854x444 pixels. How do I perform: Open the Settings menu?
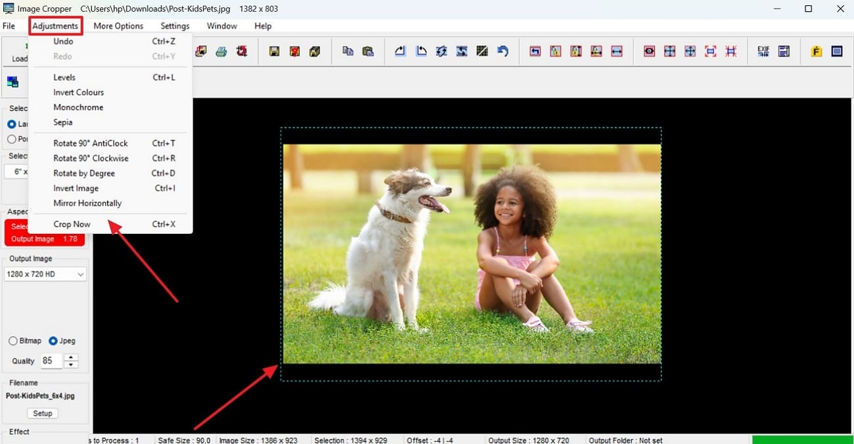(x=175, y=26)
